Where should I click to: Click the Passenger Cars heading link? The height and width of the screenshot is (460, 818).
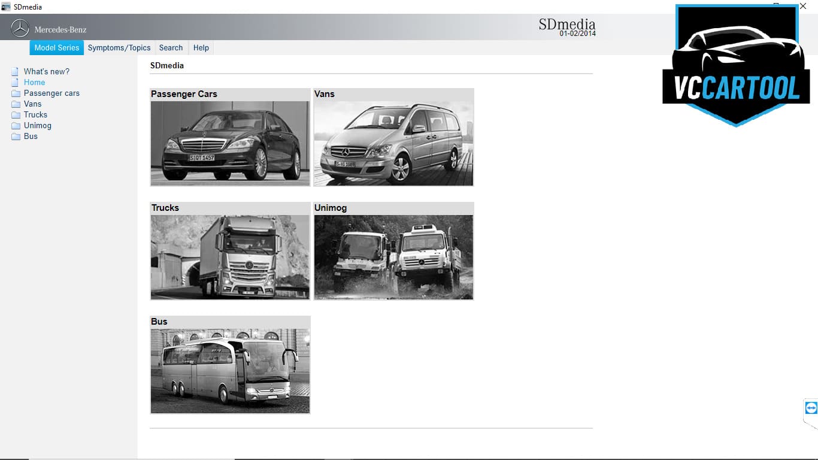[x=184, y=94]
